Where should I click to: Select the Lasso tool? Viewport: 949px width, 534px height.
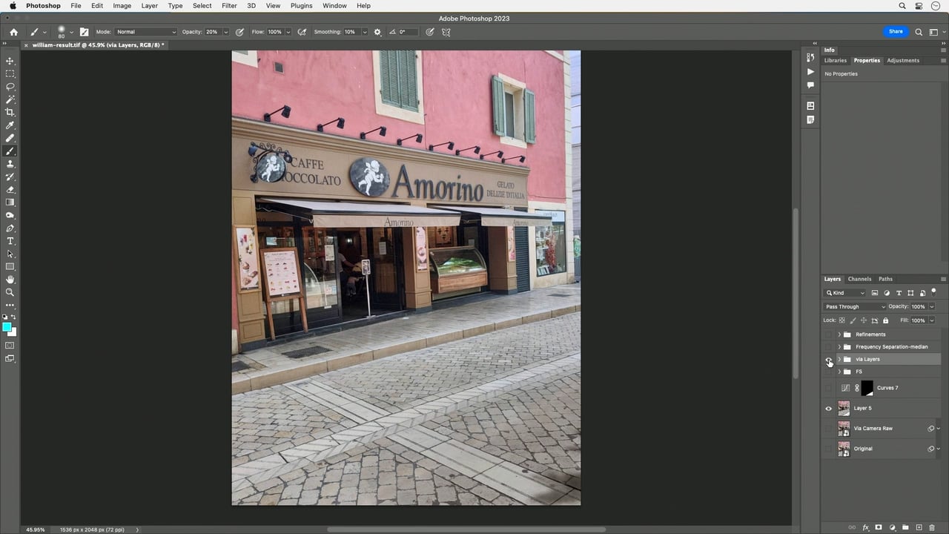[x=10, y=87]
